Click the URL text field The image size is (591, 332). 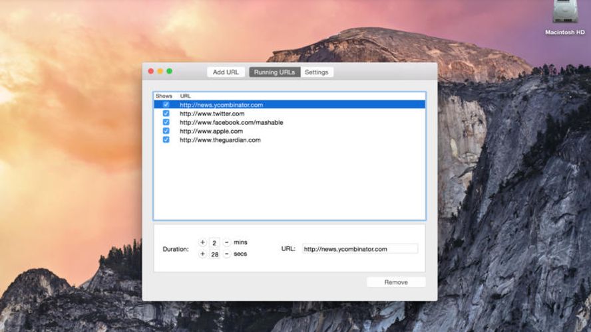coord(360,249)
